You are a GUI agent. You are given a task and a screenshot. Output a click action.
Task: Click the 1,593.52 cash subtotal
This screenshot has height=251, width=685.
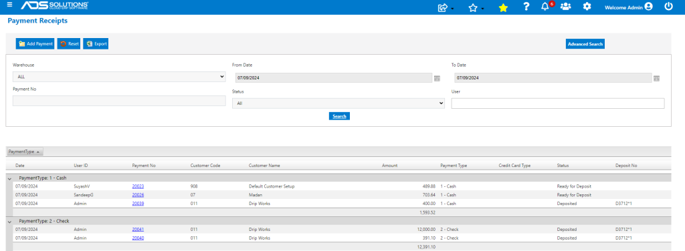click(x=427, y=213)
